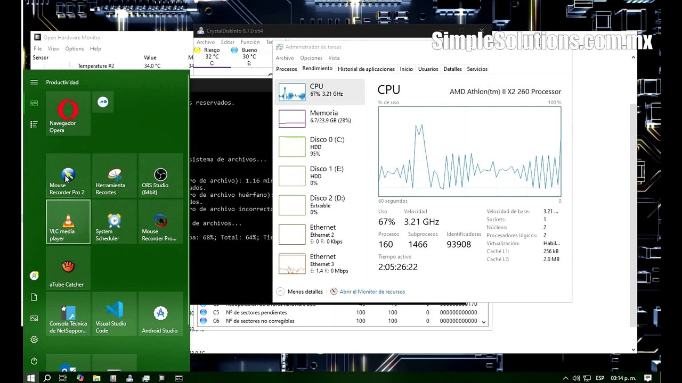
Task: Open Settings gear in Start rail
Action: [34, 339]
